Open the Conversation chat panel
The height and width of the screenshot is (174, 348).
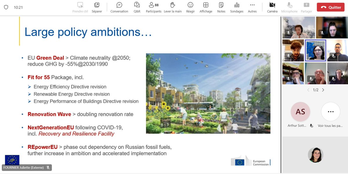(x=119, y=8)
